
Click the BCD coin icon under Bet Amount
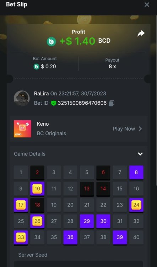[36, 67]
